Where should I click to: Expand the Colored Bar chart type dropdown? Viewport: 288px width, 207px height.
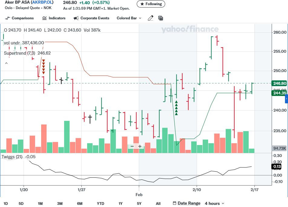click(129, 18)
